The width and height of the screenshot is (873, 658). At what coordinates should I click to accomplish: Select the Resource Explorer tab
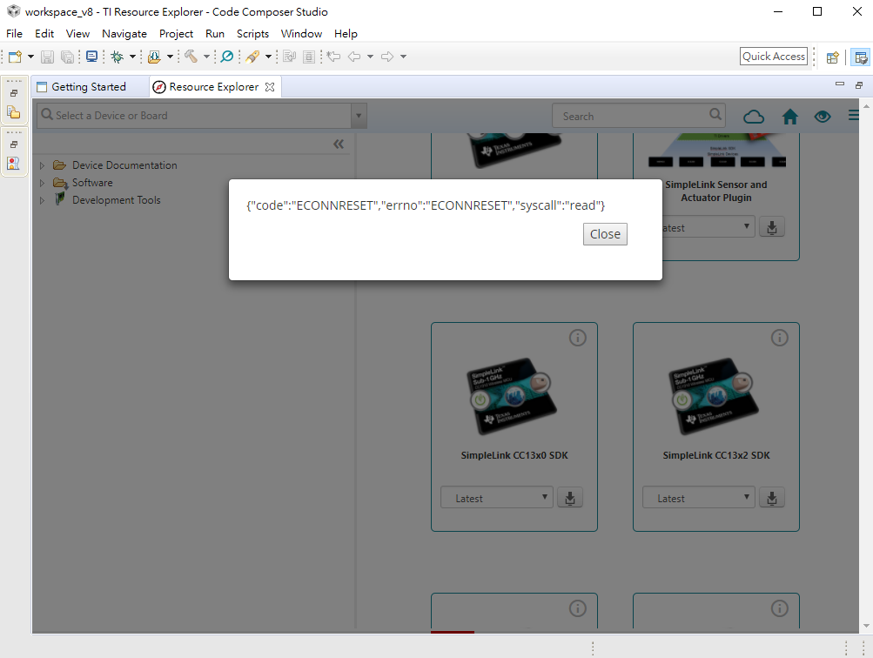(214, 87)
